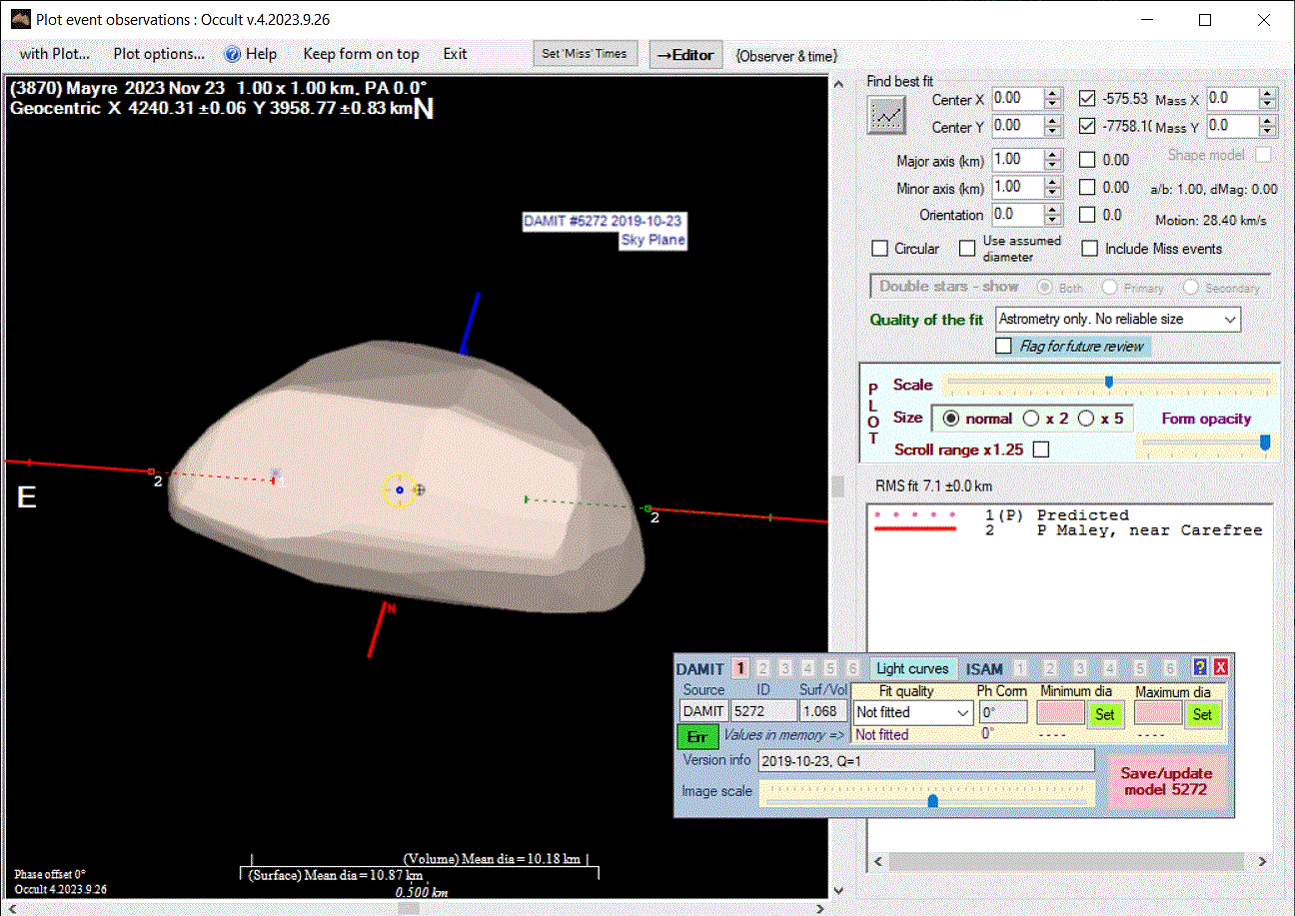Click the Set 'Miss' Times button

point(585,54)
